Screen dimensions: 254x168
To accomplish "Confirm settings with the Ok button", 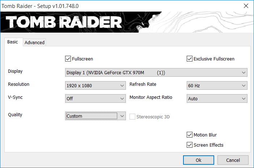I will (199, 160).
